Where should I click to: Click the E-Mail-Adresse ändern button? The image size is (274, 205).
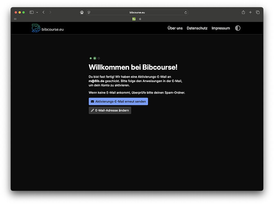pos(110,110)
